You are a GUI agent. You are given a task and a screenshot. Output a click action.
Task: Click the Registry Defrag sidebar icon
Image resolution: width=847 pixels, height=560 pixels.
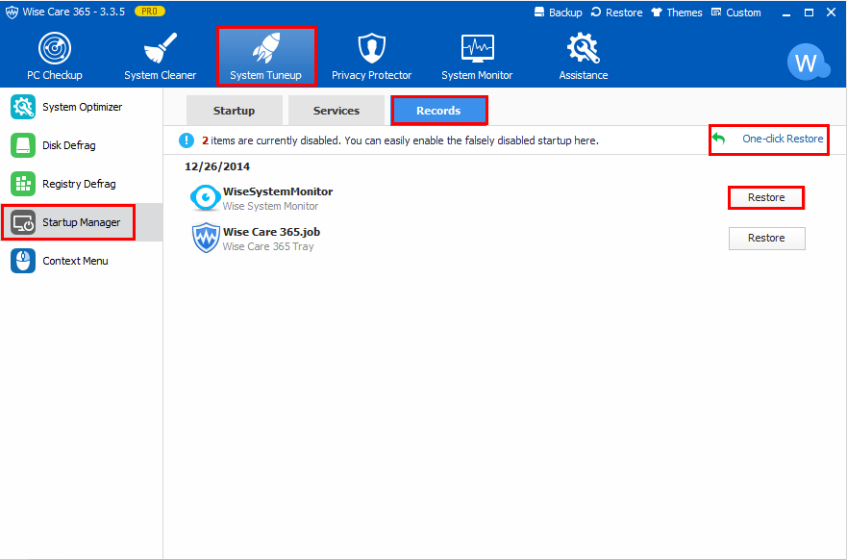23,184
